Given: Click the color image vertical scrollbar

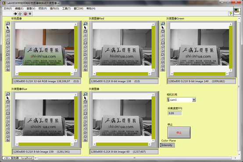Looking at the screenshot, I should pyautogui.click(x=76, y=47).
